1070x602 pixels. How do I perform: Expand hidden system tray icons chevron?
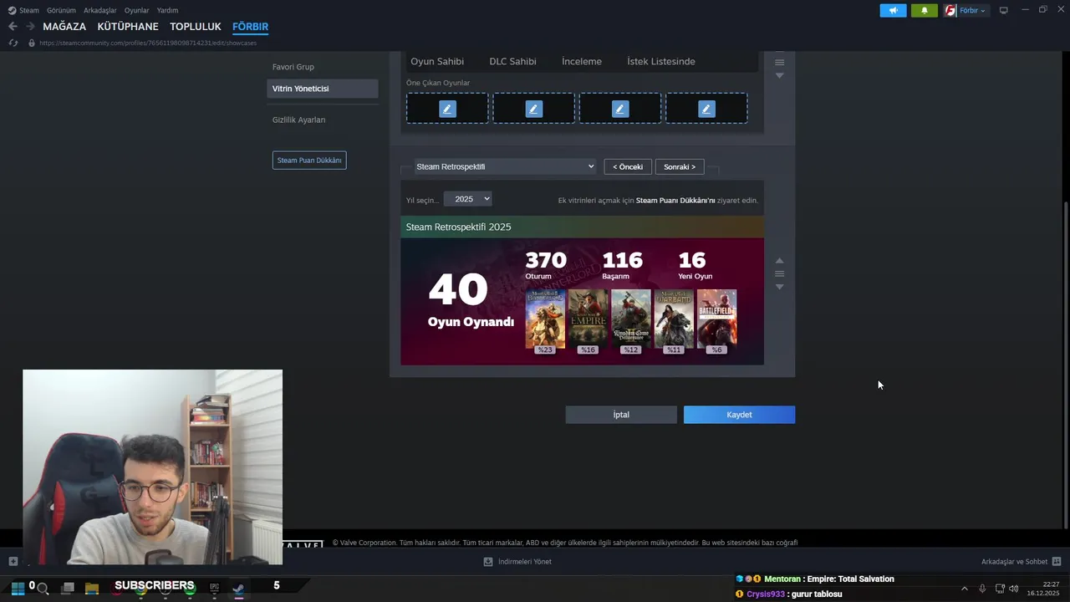964,589
